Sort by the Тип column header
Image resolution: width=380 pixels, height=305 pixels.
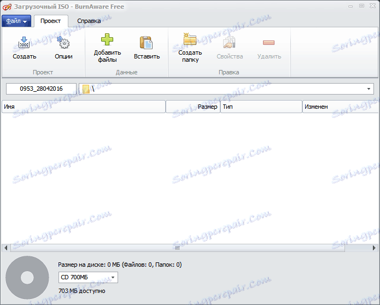(261, 107)
